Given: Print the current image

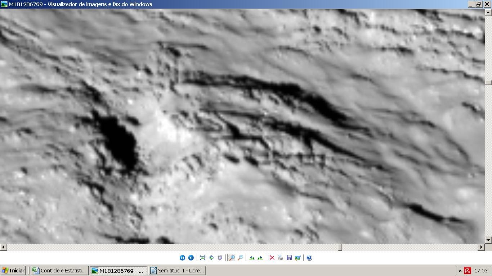Looking at the screenshot, I should [x=281, y=258].
